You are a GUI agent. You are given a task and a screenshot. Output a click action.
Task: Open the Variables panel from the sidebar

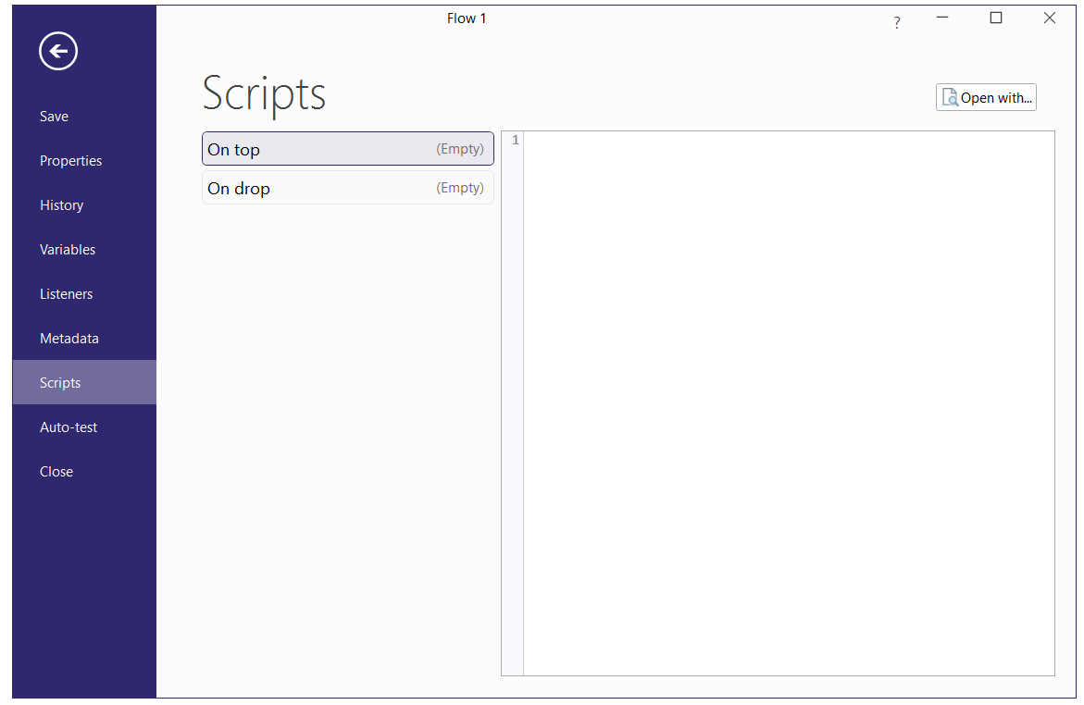tap(67, 249)
